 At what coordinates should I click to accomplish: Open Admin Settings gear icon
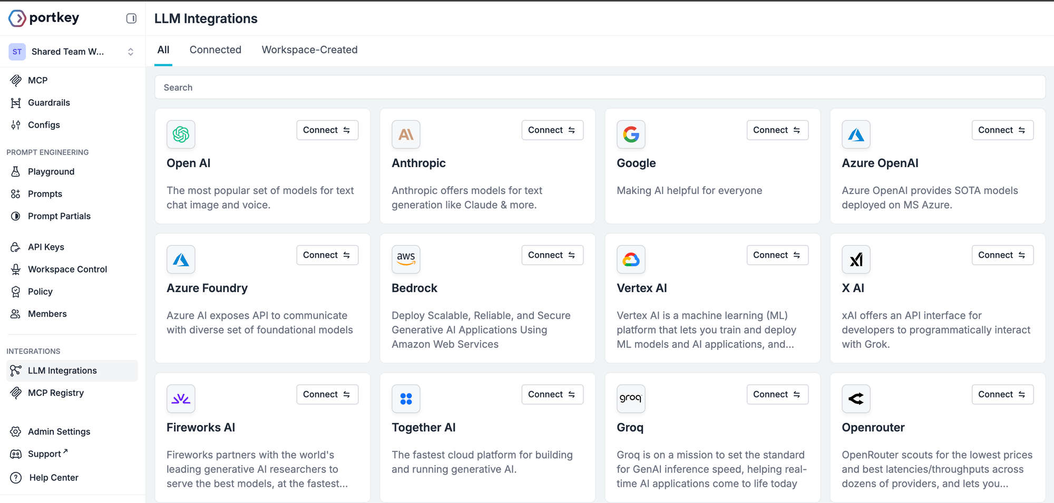tap(16, 432)
